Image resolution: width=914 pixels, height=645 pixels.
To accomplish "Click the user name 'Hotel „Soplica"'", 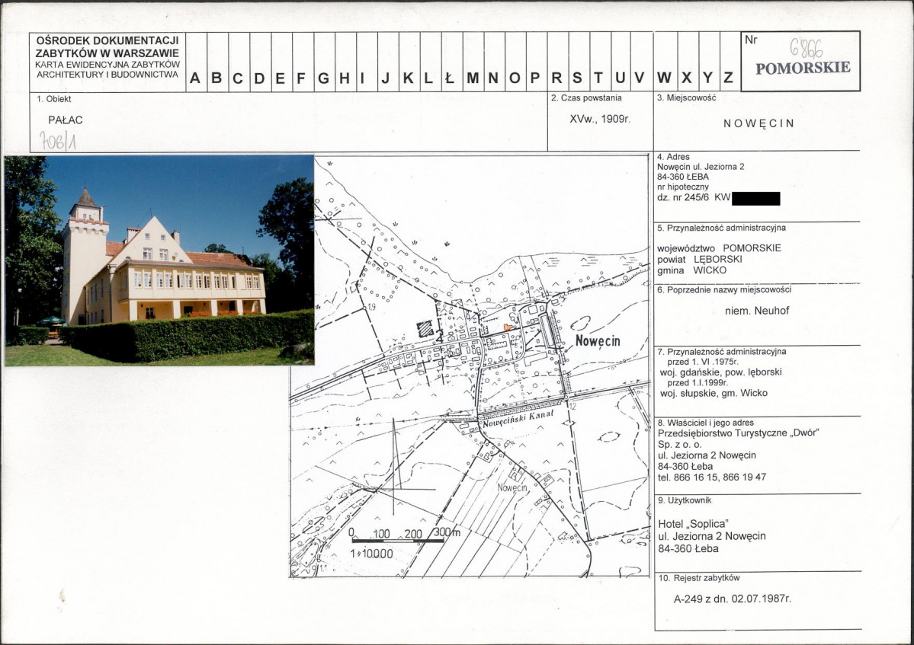I will pyautogui.click(x=692, y=524).
